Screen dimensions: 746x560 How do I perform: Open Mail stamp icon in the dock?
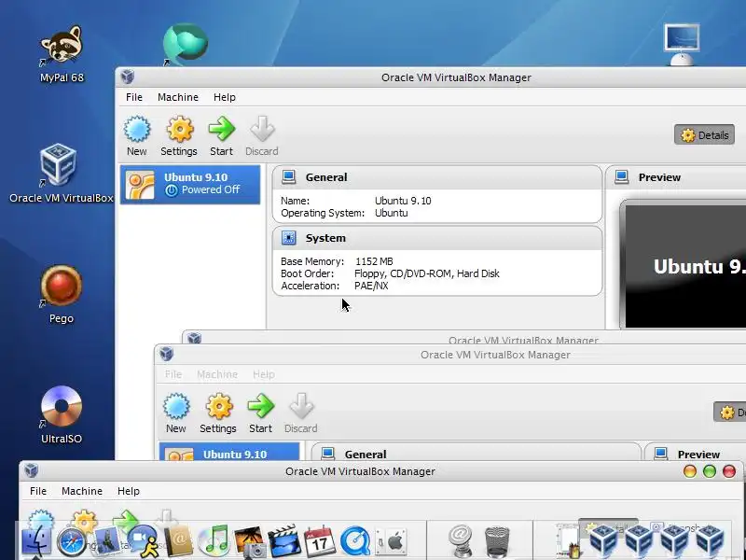click(106, 541)
